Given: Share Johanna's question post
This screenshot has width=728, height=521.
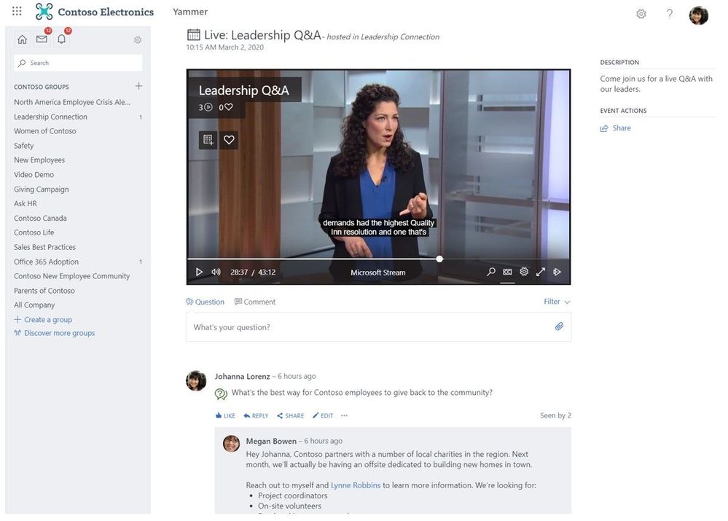Looking at the screenshot, I should pos(291,415).
